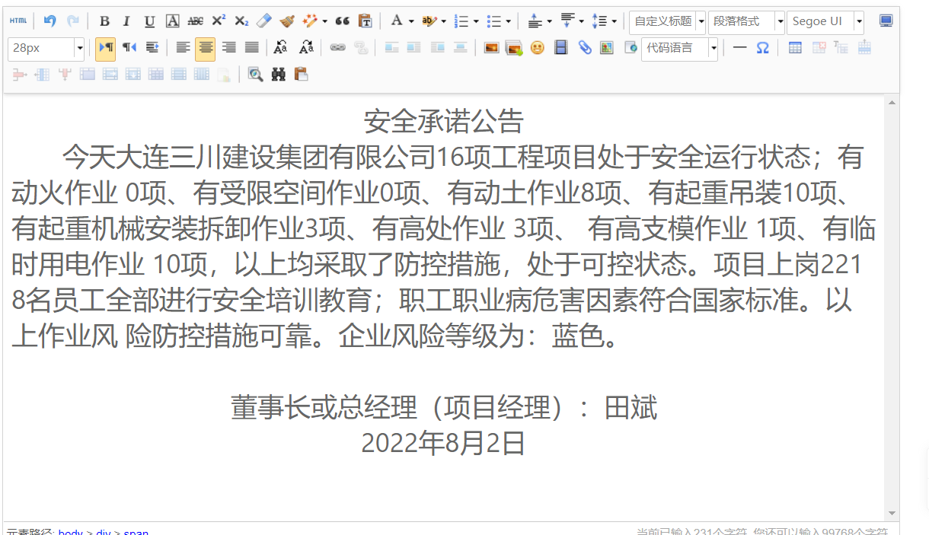929x535 pixels.
Task: Open the font color palette arrow
Action: point(411,21)
